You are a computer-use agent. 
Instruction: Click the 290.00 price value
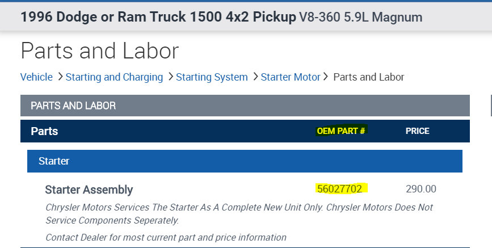(x=421, y=189)
